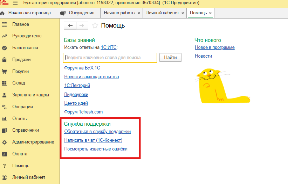
Task: Open the home icon Начальная страница
Action: (x=3, y=13)
